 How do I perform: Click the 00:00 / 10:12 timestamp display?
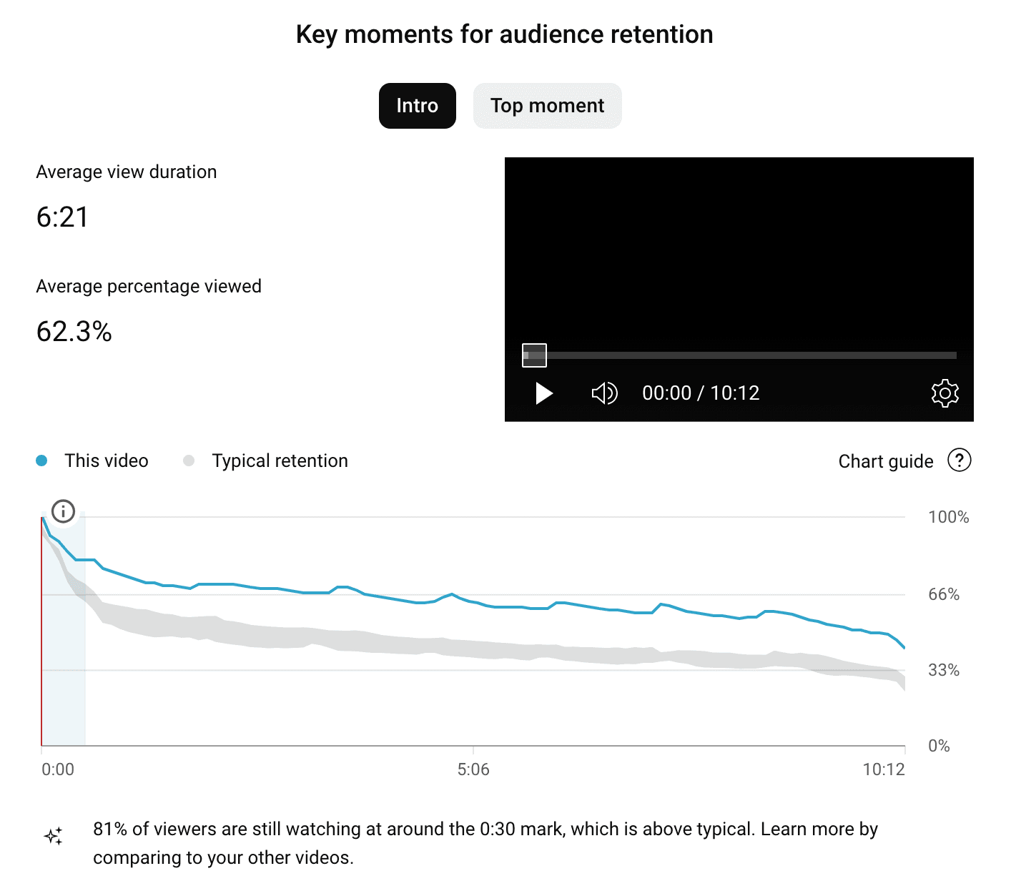pyautogui.click(x=700, y=393)
